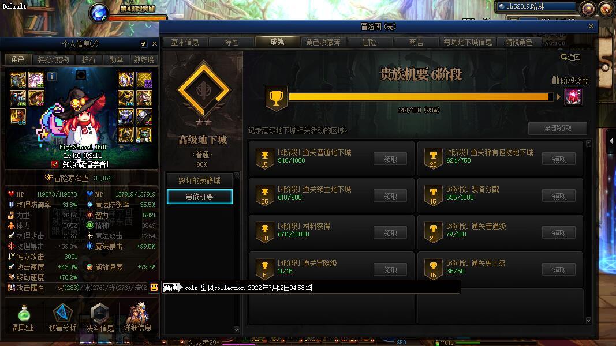Image resolution: width=616 pixels, height=346 pixels.
Task: Click the 普通 chat channel selector
Action: (x=170, y=288)
